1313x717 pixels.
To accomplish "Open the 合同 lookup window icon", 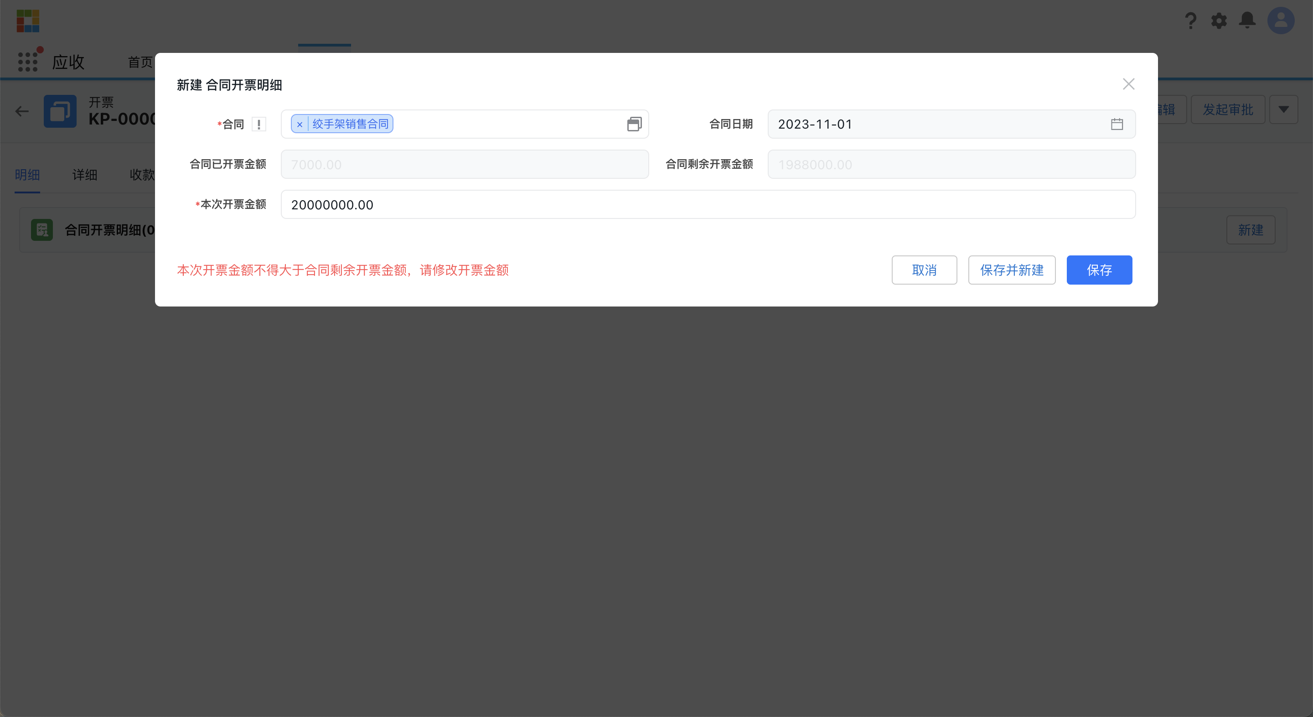I will [x=634, y=124].
